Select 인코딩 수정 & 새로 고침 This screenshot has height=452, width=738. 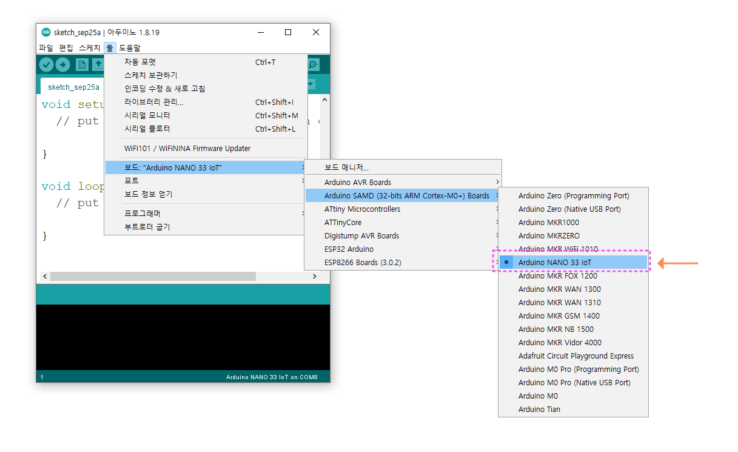point(206,89)
